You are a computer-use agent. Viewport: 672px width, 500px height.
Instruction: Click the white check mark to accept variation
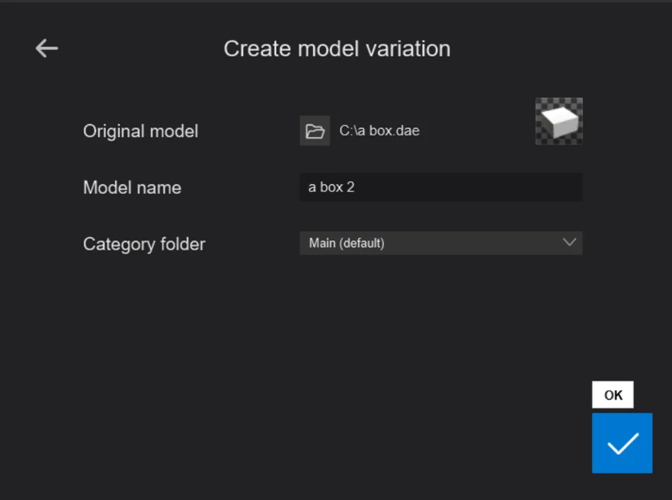pyautogui.click(x=622, y=444)
